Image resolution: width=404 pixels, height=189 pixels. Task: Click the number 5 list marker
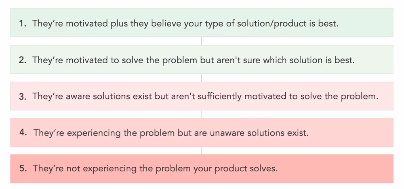pyautogui.click(x=23, y=169)
